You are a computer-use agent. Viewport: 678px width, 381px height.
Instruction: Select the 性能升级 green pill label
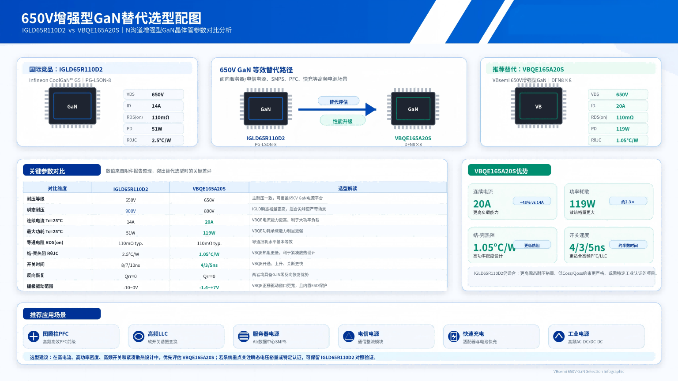click(x=343, y=121)
